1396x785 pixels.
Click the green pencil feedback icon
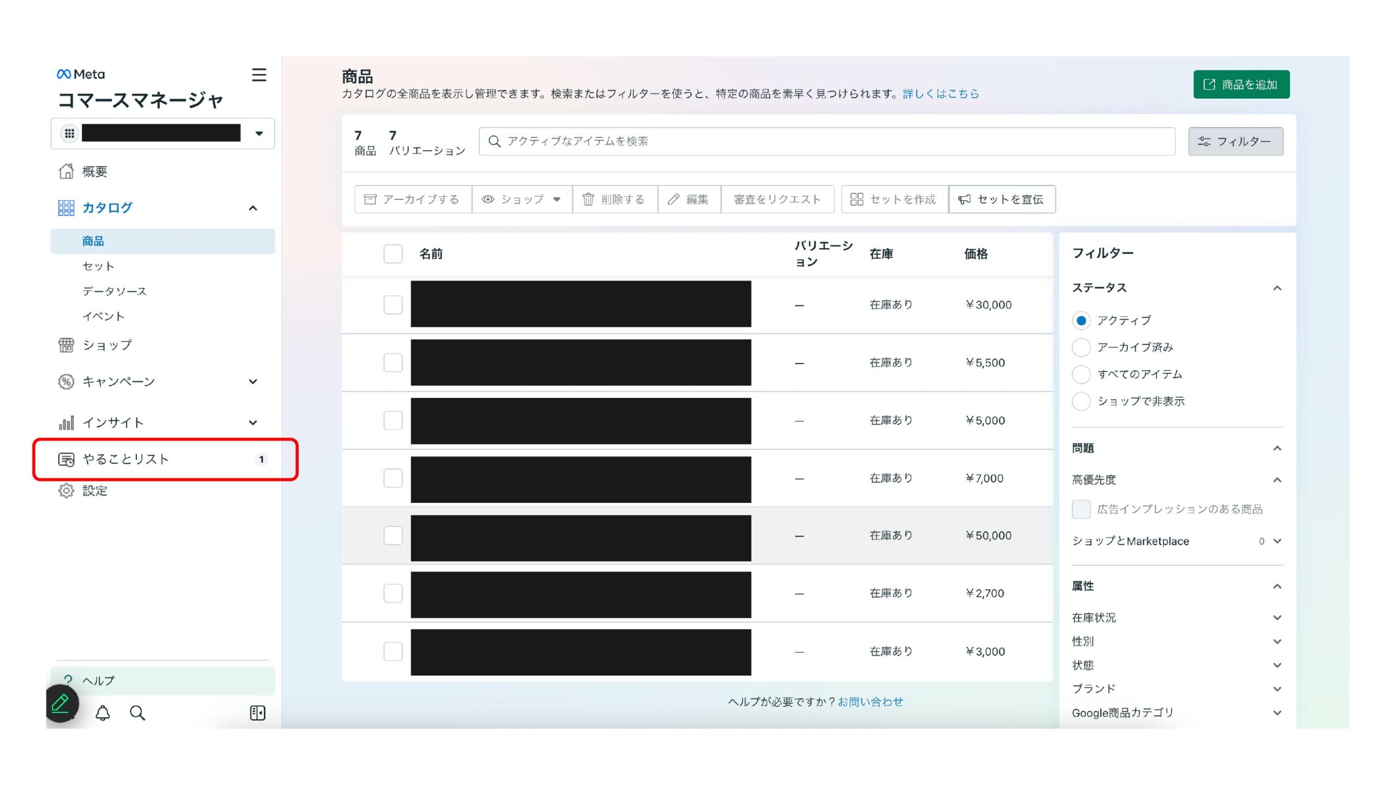62,704
